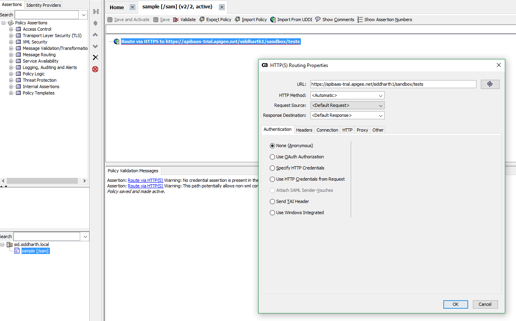This screenshot has width=516, height=321.
Task: Click the Import Policy icon
Action: (x=237, y=20)
